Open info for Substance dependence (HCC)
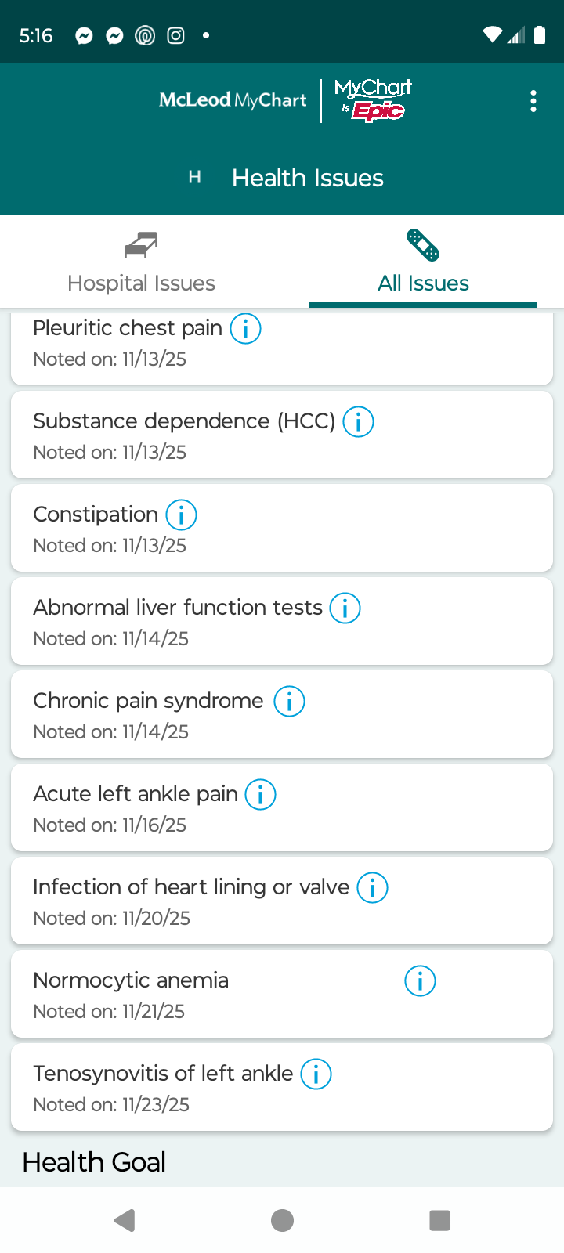The image size is (564, 1253). 359,422
